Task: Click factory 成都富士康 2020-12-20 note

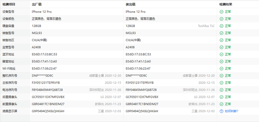Action: pyautogui.click(x=105, y=76)
